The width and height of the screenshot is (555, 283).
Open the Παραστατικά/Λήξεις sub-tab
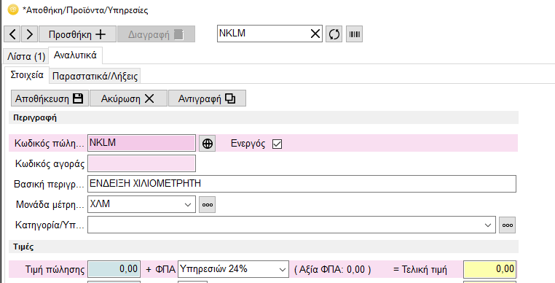click(95, 77)
